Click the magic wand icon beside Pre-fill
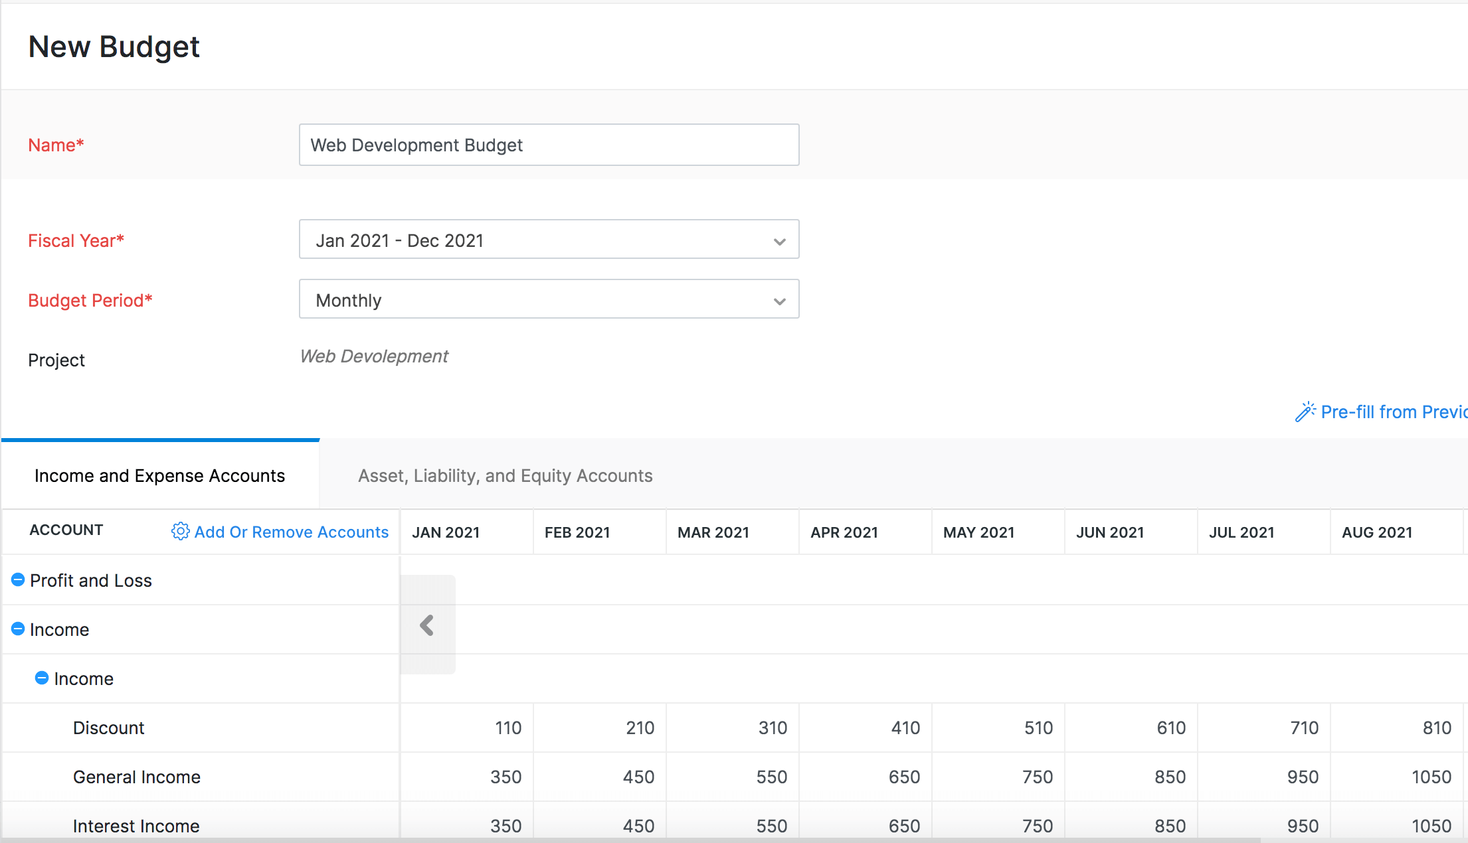Screen dimensions: 1468x843 [x=1306, y=412]
